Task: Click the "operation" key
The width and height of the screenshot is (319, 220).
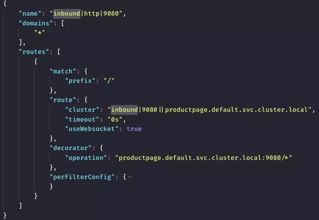Action: [x=86, y=158]
